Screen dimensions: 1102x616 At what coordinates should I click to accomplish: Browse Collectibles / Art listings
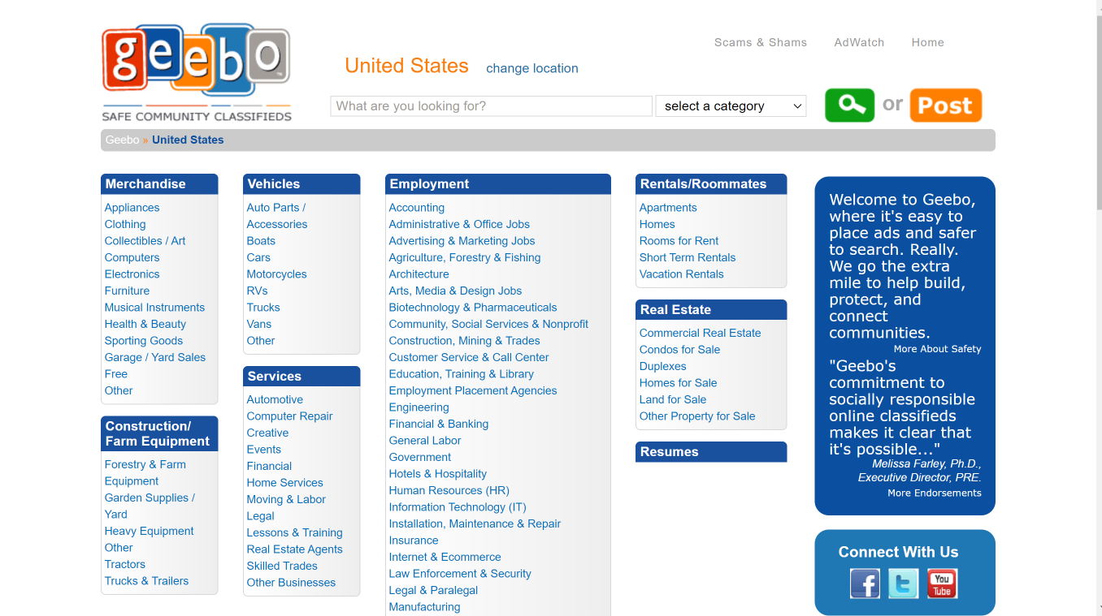pos(145,241)
